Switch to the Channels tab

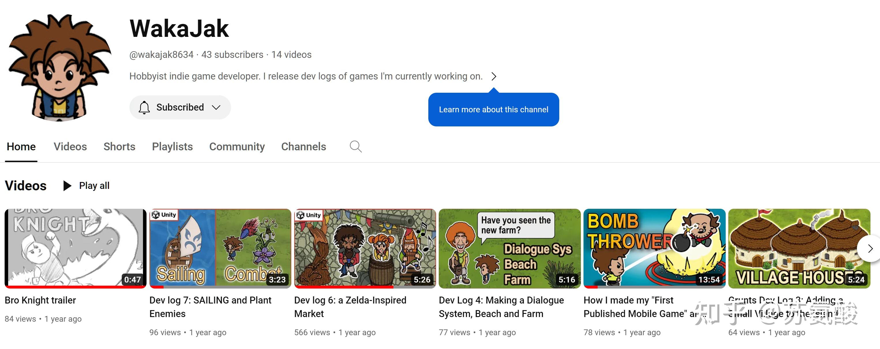coord(303,147)
